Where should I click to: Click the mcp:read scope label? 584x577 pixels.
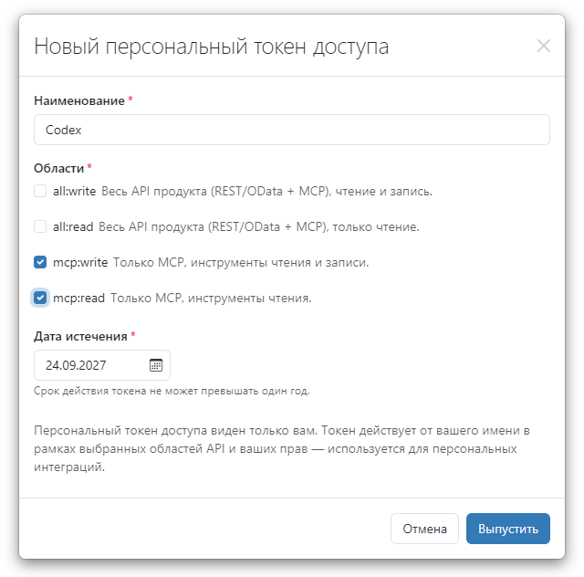(78, 299)
